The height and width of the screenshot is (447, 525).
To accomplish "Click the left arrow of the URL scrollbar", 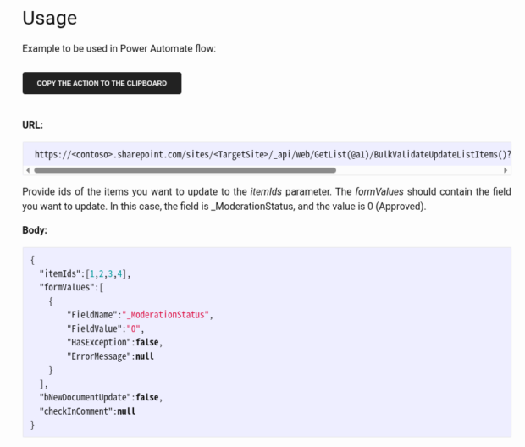I will point(27,170).
